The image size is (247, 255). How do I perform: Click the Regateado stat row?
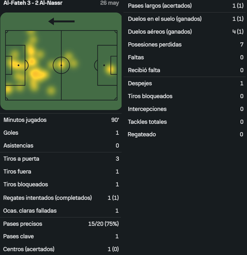(x=185, y=134)
